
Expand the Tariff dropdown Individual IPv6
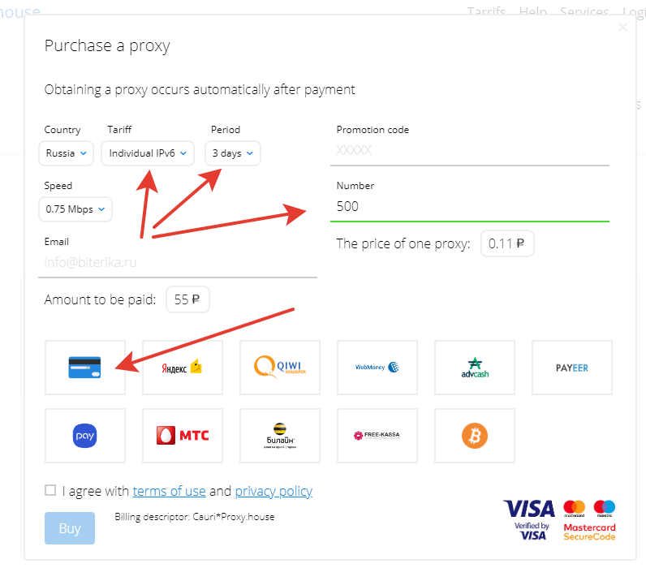[148, 153]
